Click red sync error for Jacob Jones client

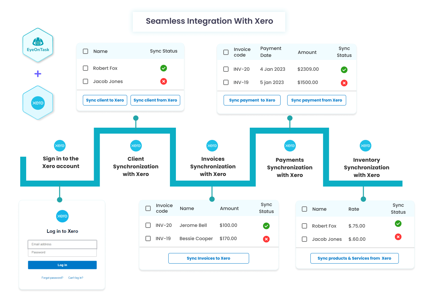[x=164, y=81]
